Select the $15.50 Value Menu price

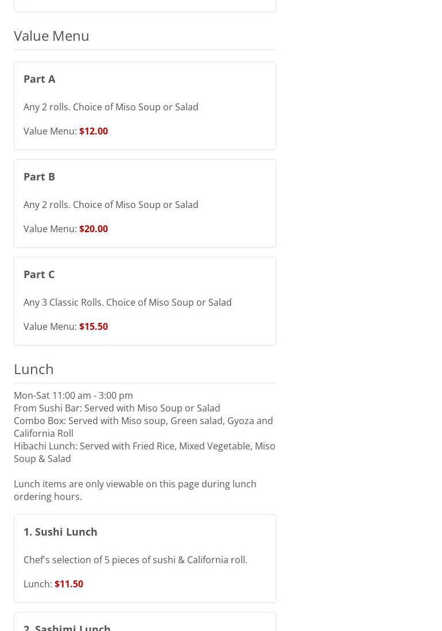coord(94,326)
